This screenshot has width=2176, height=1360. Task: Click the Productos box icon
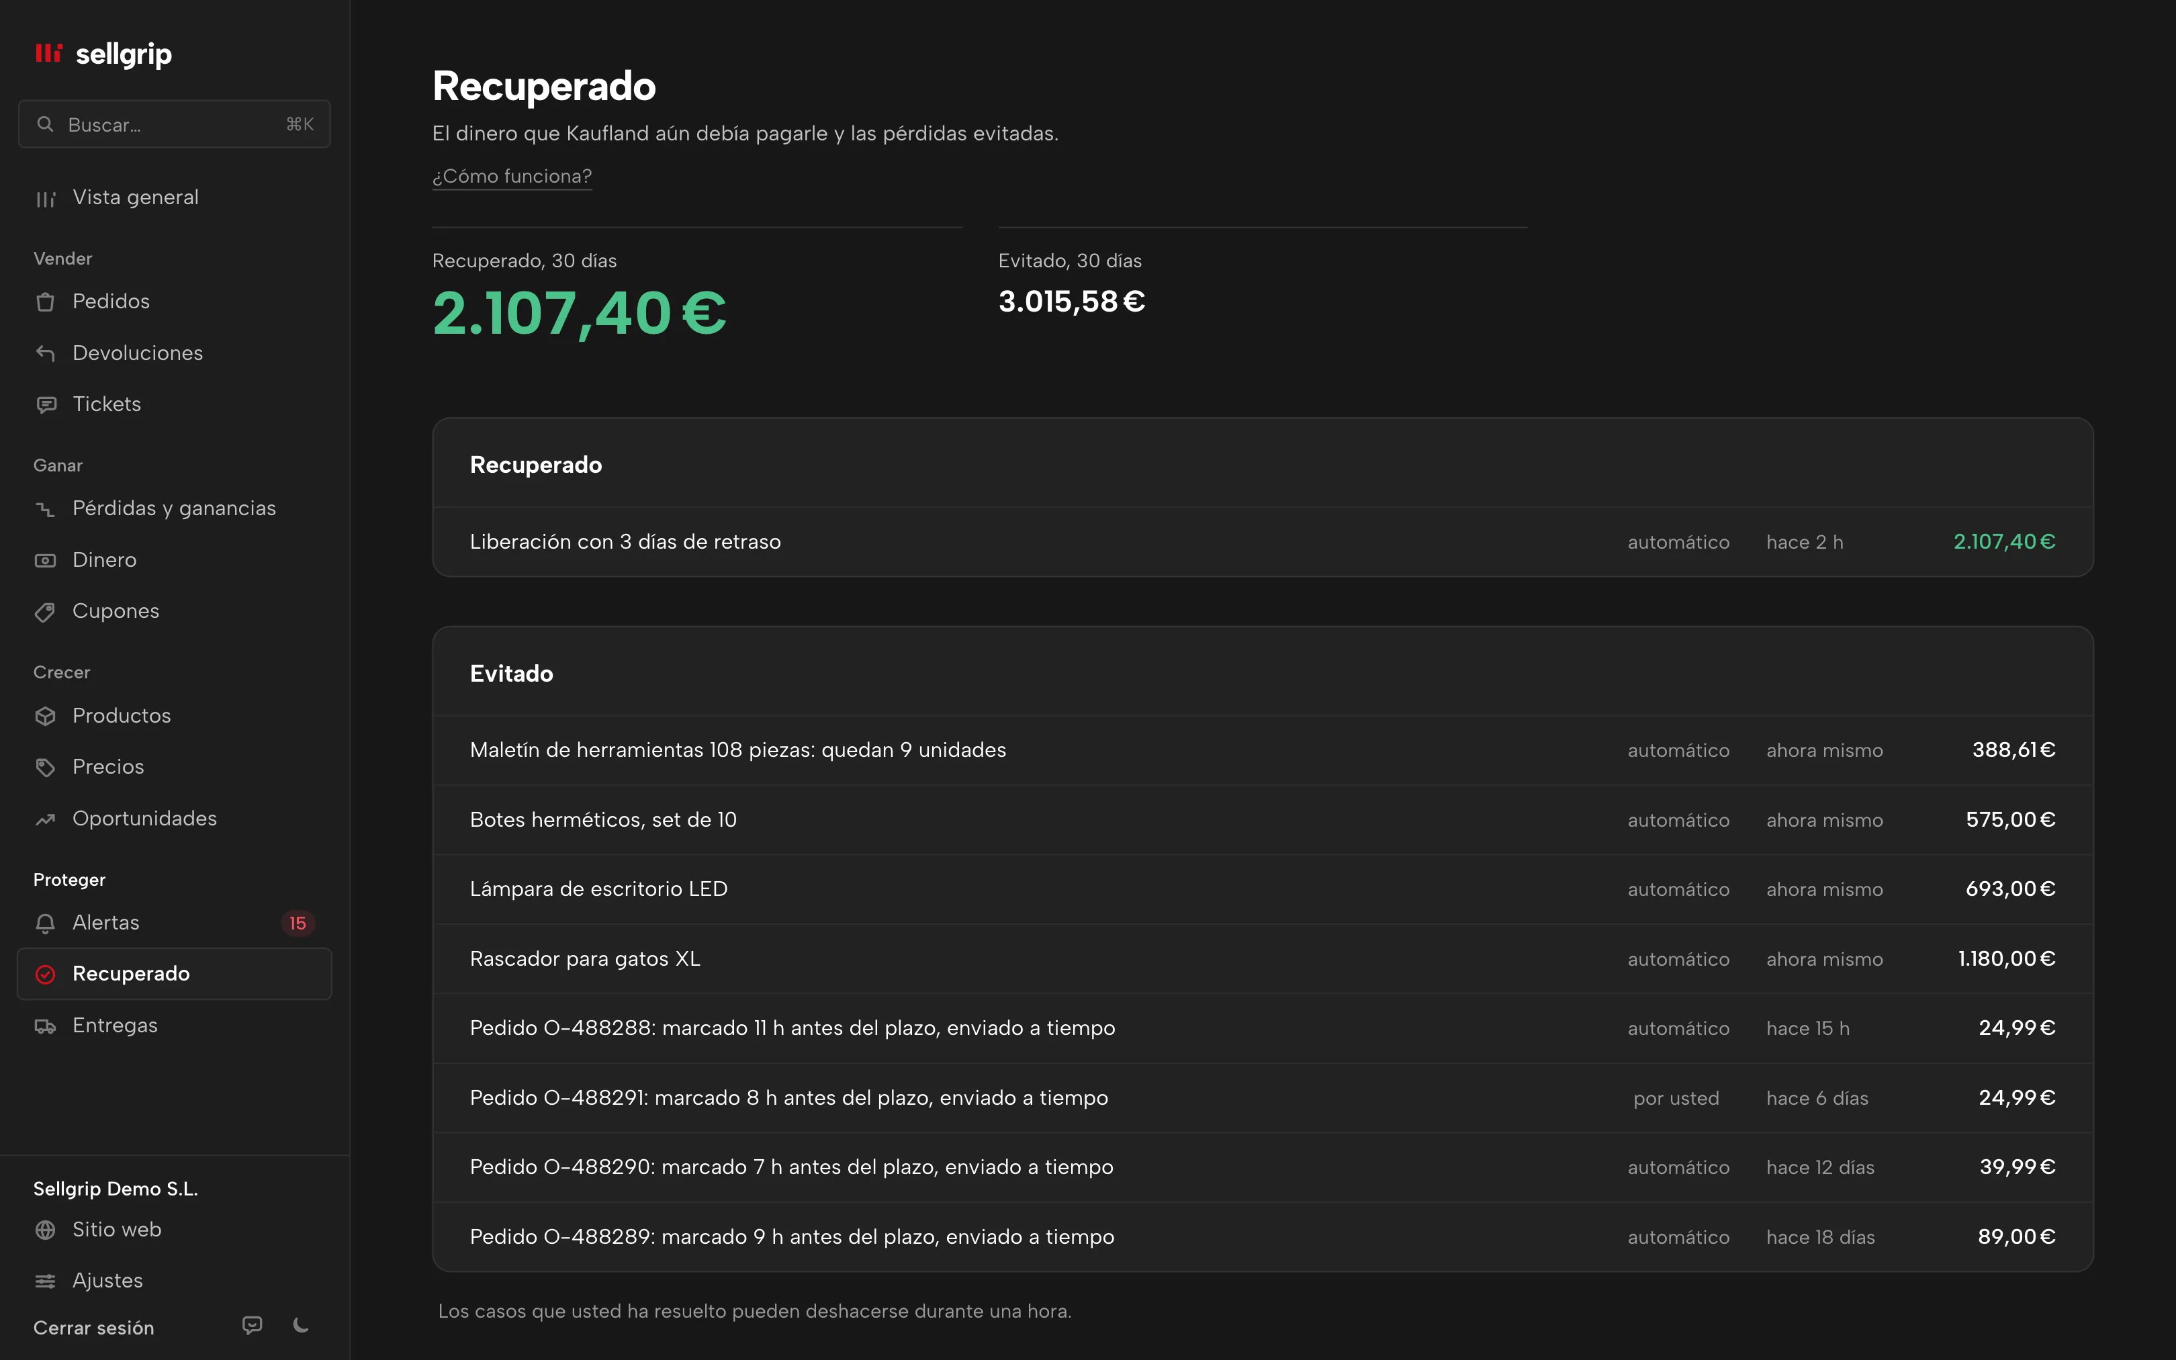[x=45, y=716]
